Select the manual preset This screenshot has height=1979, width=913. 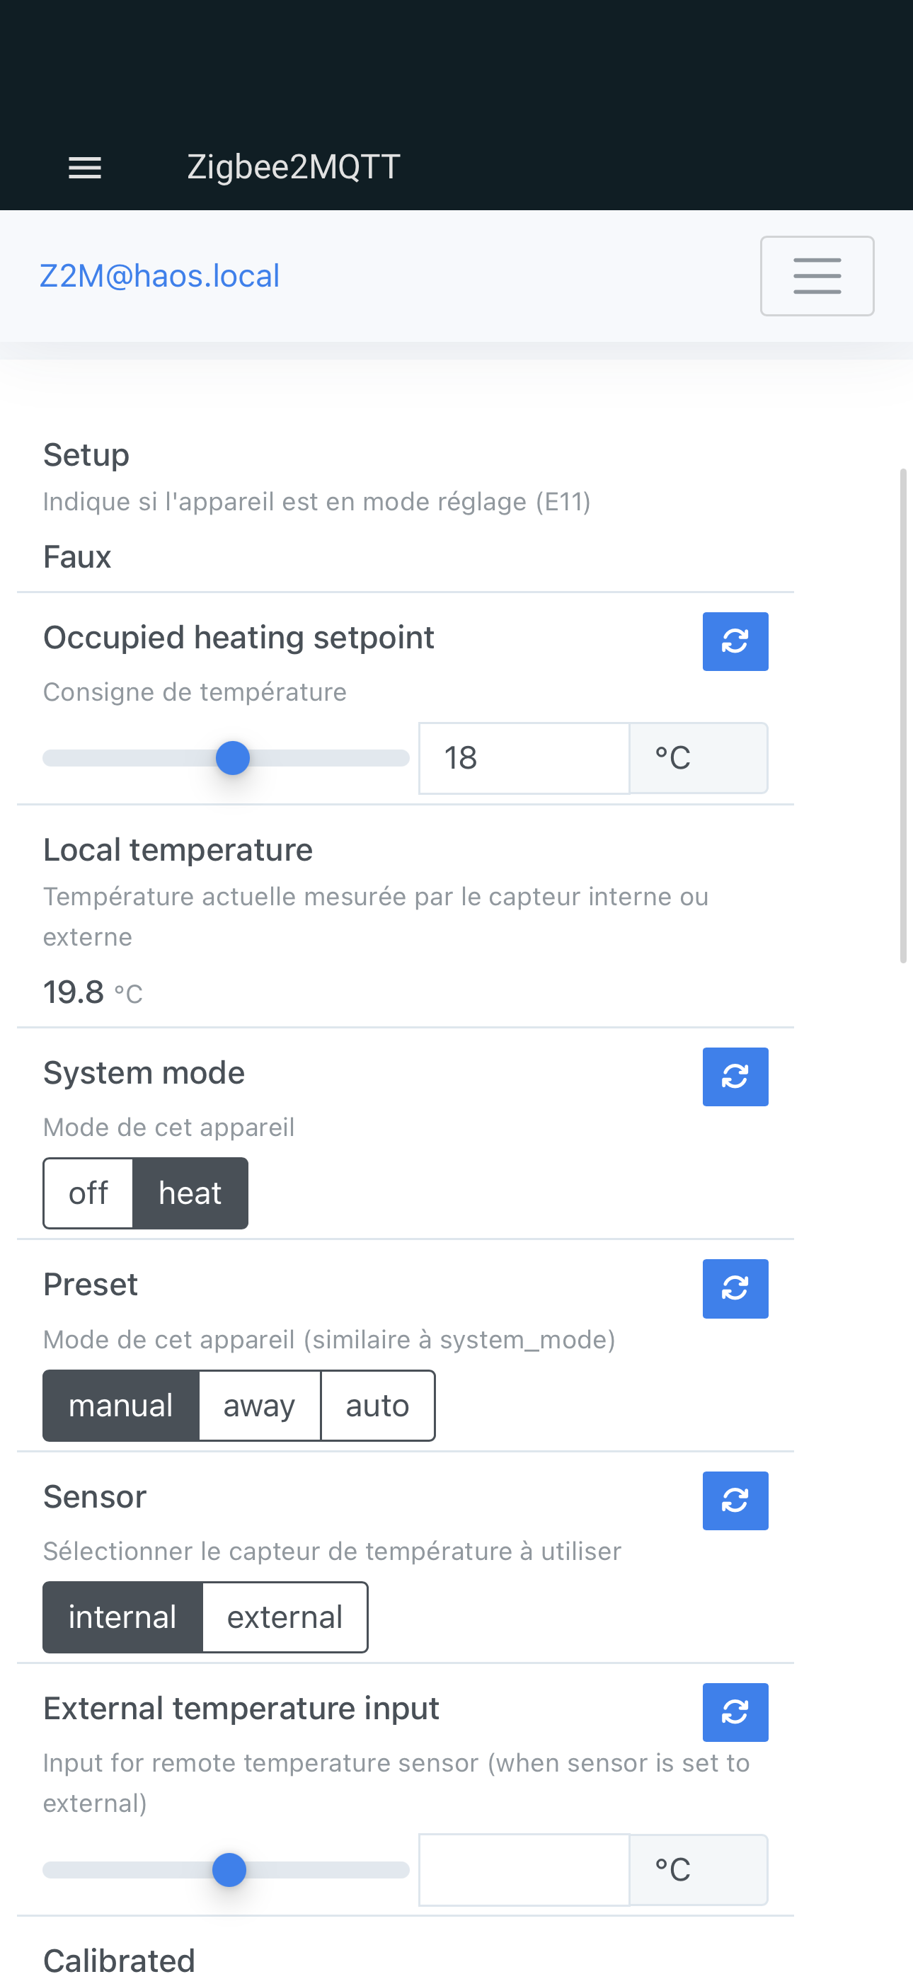coord(120,1406)
